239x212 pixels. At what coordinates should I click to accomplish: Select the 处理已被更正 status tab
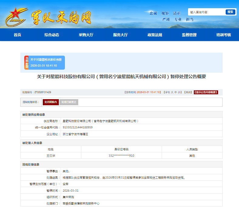click(x=69, y=102)
